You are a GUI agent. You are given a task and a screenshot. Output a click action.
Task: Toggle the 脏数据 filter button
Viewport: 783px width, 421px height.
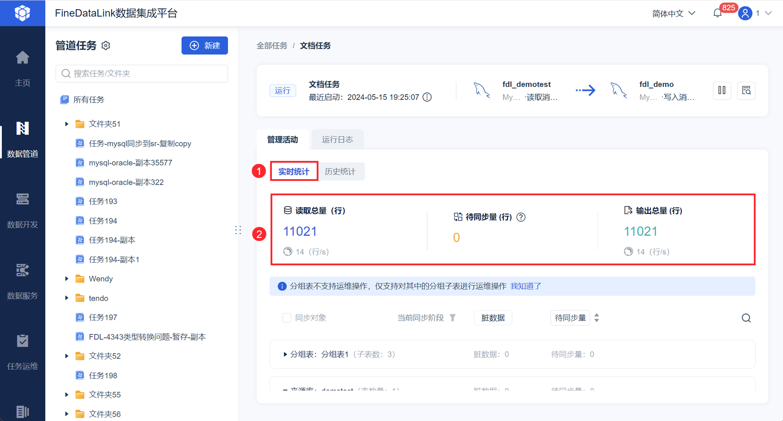(493, 318)
